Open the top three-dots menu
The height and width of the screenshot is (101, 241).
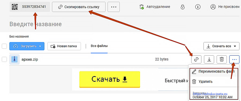coord(114,7)
